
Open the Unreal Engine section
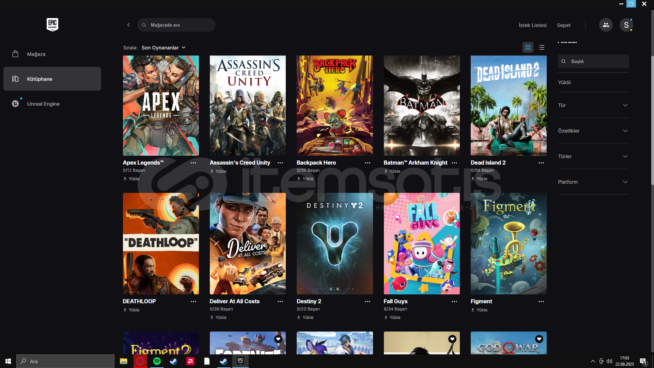coord(52,104)
